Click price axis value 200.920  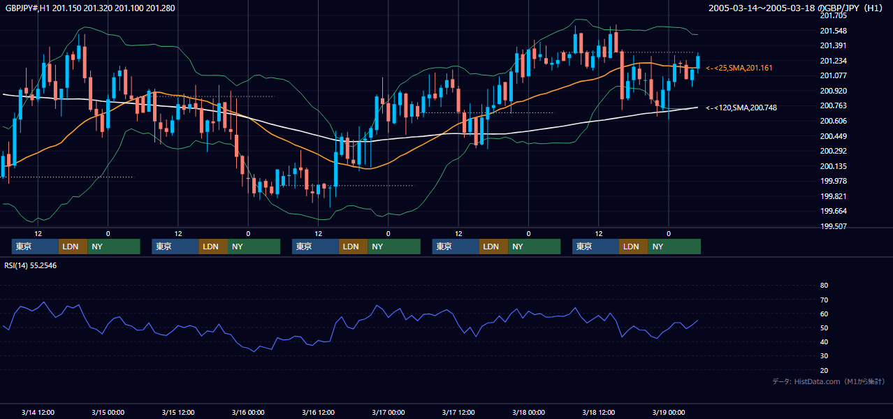[833, 91]
